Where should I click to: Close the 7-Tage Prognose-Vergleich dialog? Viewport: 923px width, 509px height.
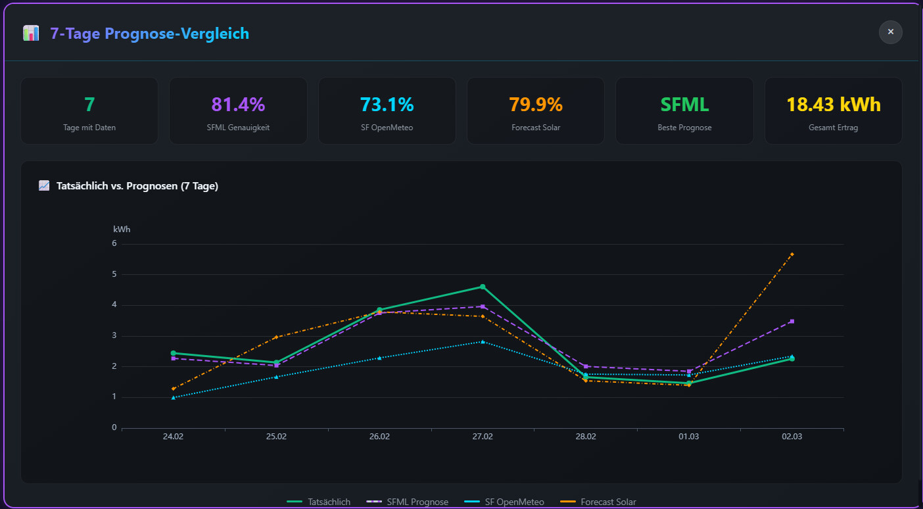coord(890,32)
